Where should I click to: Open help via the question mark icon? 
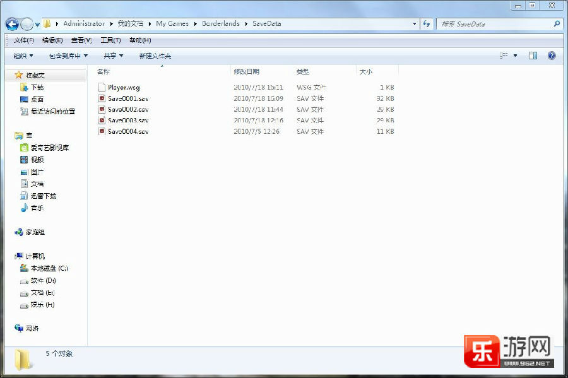[x=552, y=56]
